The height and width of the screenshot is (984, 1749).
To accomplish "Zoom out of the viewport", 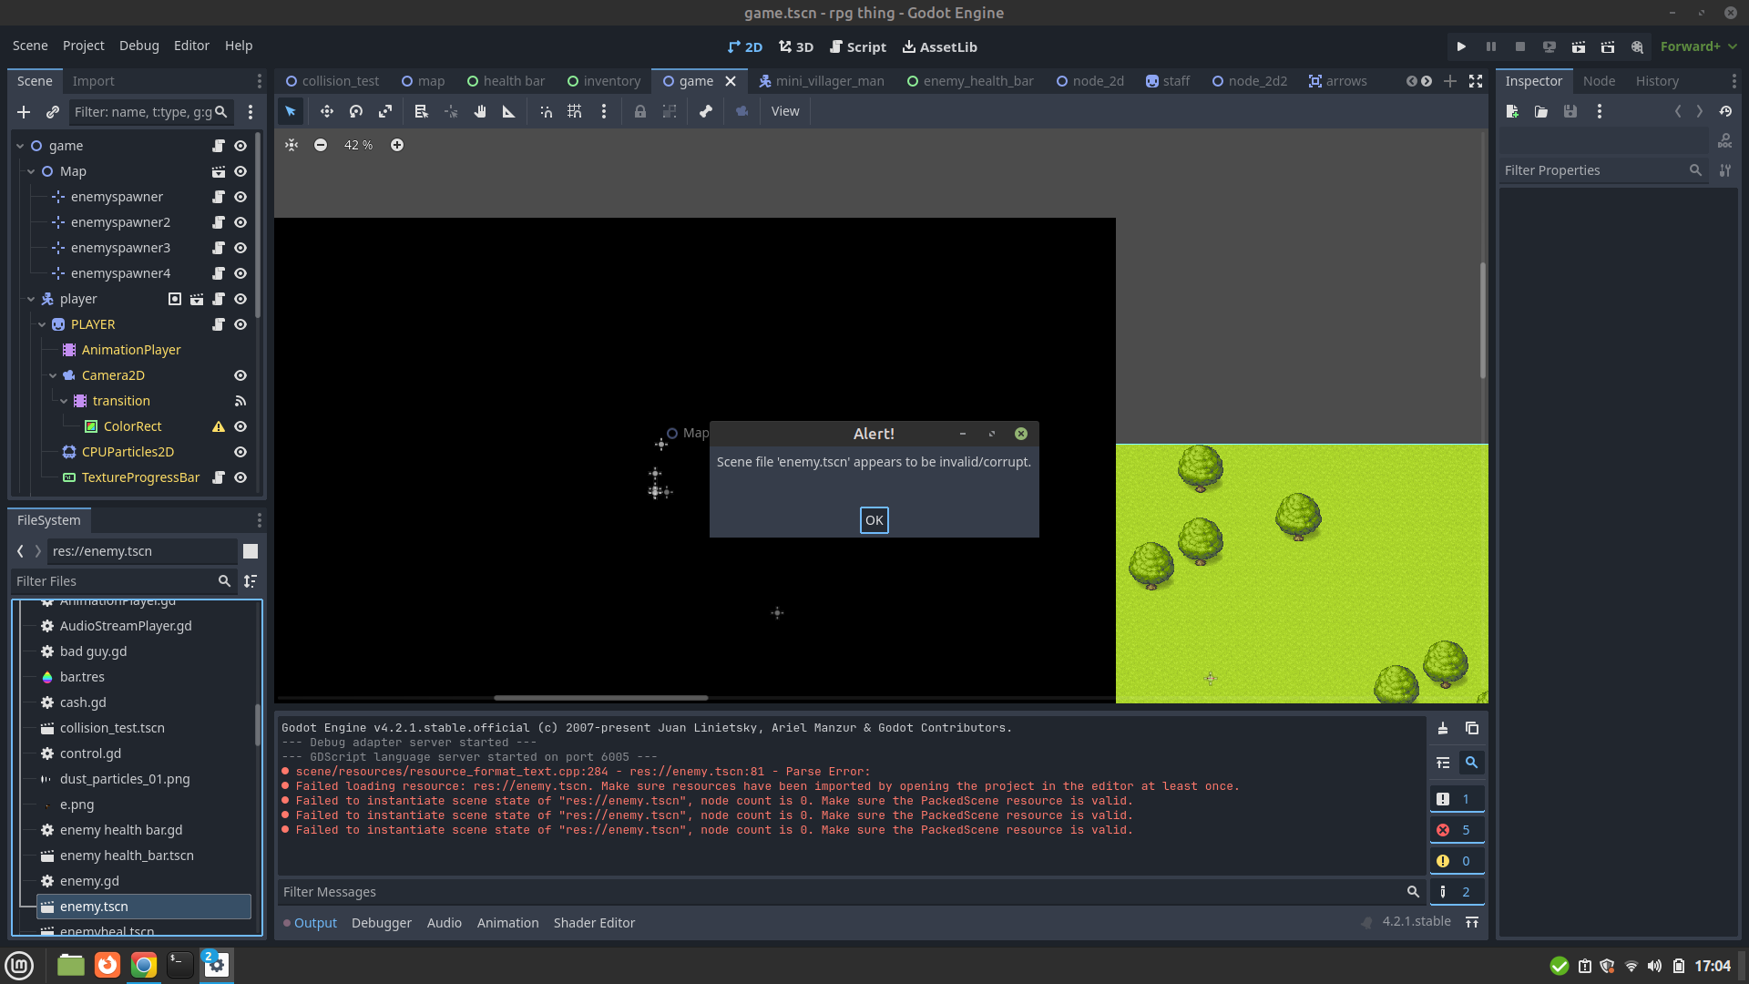I will tap(321, 145).
